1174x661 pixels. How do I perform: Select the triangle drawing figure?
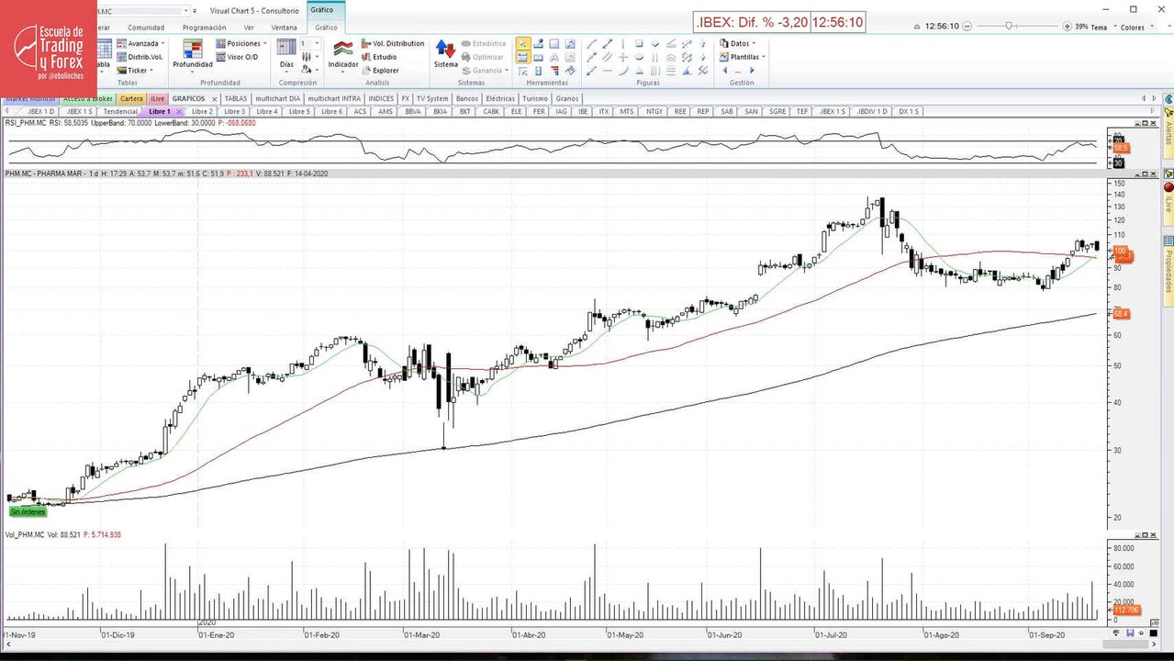(x=639, y=71)
